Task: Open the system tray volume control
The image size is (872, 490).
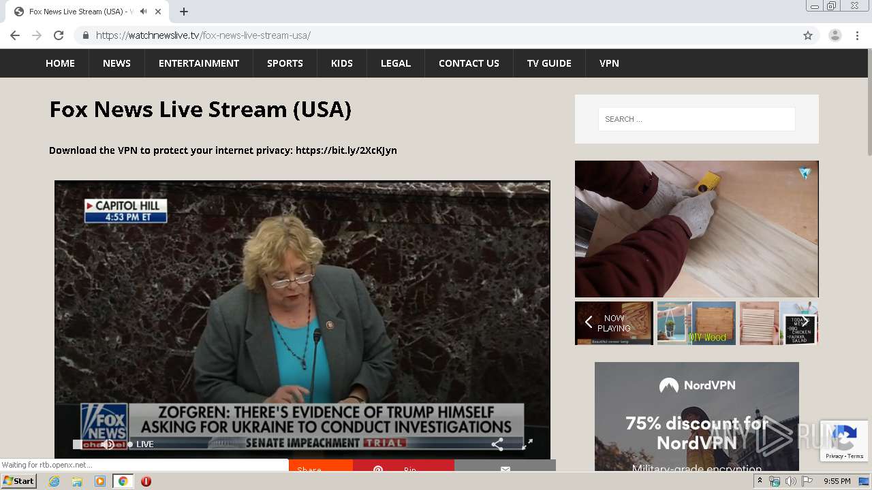Action: click(x=790, y=481)
